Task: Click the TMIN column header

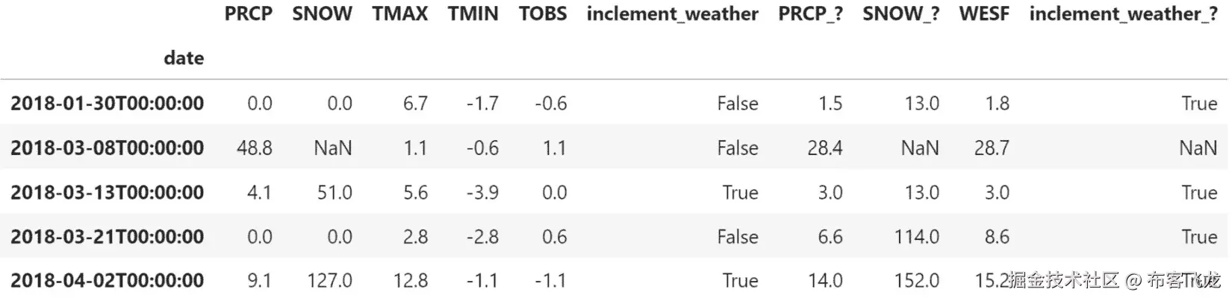Action: click(473, 14)
